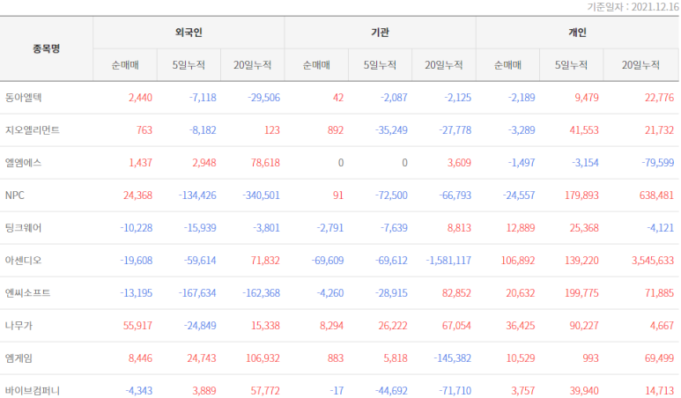Select value 4,667 in 나무가 row
Viewport: 681px width, 398px height.
(662, 326)
